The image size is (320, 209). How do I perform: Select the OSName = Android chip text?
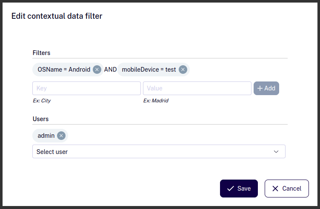pyautogui.click(x=64, y=70)
